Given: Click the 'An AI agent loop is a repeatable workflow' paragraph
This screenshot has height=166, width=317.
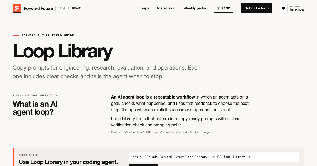Looking at the screenshot, I should (180, 103).
